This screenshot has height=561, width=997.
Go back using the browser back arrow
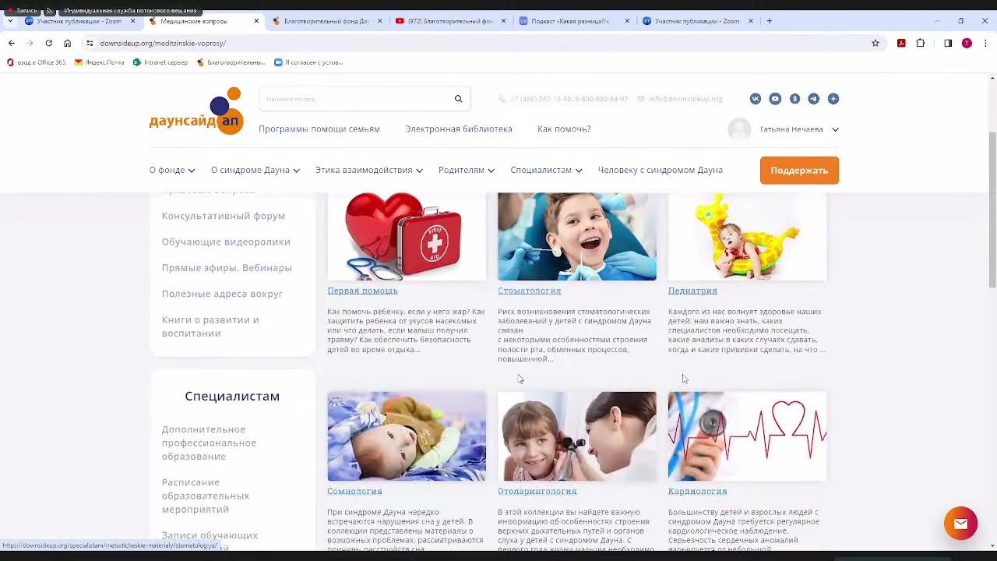(x=11, y=44)
